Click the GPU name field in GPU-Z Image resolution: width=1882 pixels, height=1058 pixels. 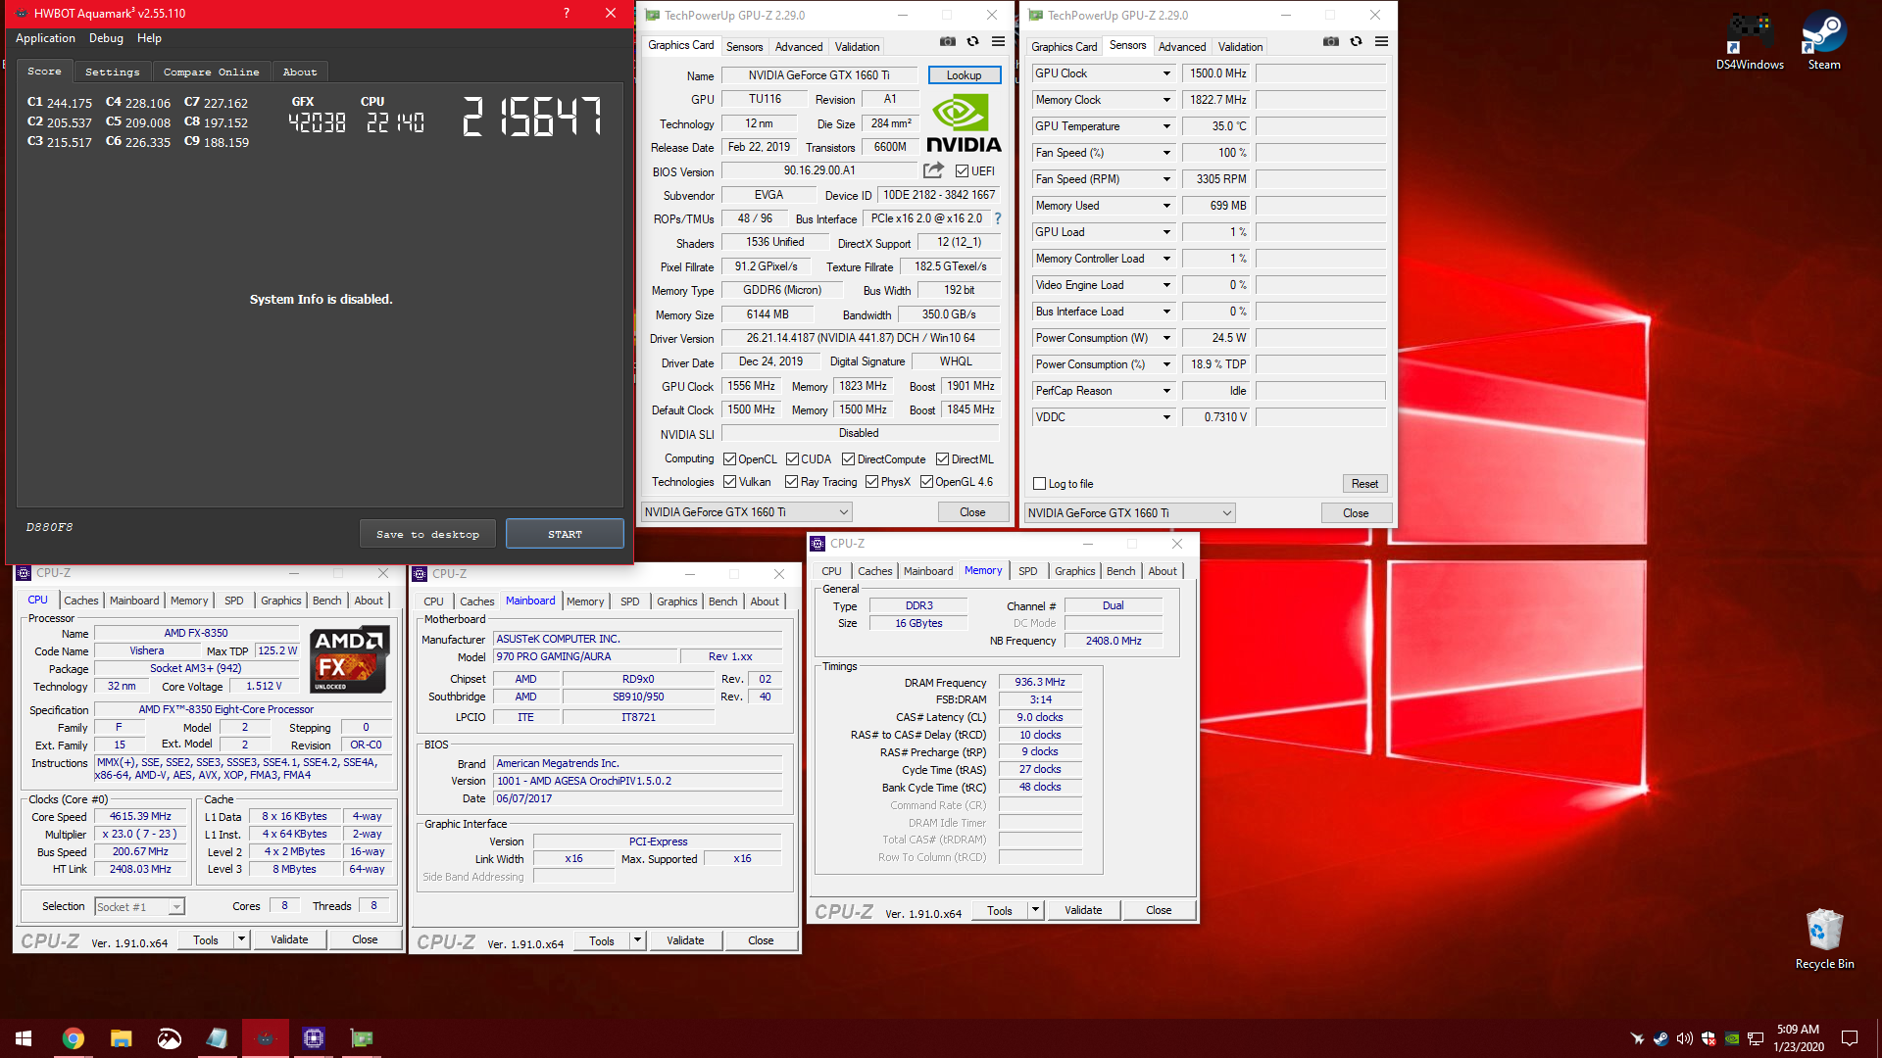tap(818, 75)
